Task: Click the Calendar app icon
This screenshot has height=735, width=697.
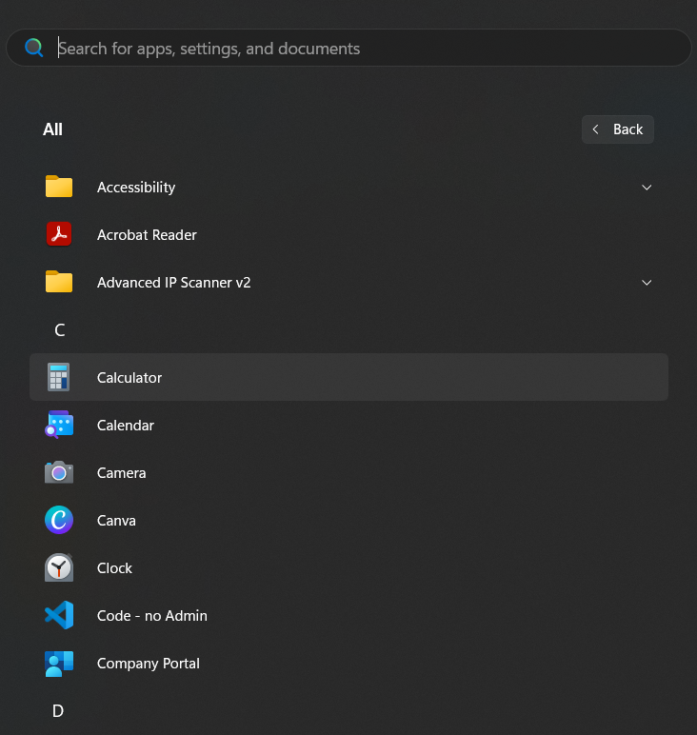Action: (59, 425)
